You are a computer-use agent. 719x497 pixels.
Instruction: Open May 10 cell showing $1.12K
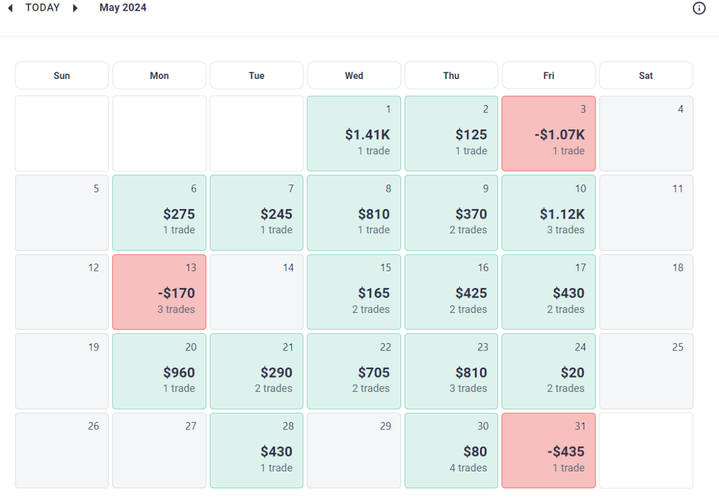click(549, 213)
